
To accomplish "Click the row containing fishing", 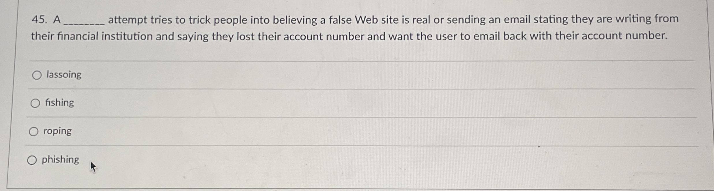I will [x=202, y=103].
